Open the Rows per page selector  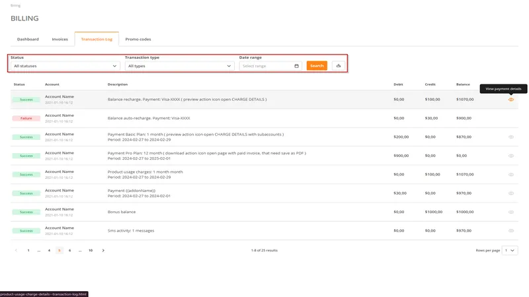pyautogui.click(x=510, y=251)
